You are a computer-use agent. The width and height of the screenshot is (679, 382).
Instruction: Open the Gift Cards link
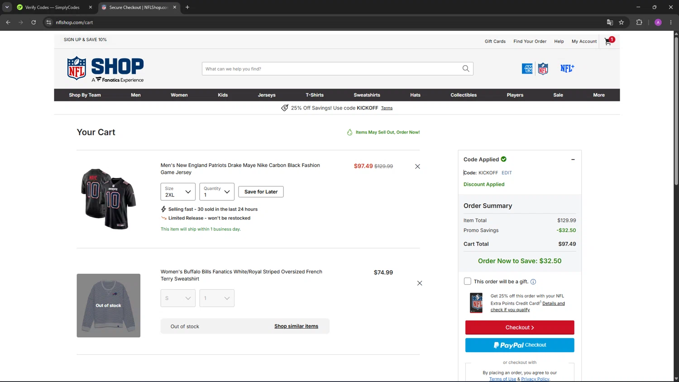click(495, 41)
